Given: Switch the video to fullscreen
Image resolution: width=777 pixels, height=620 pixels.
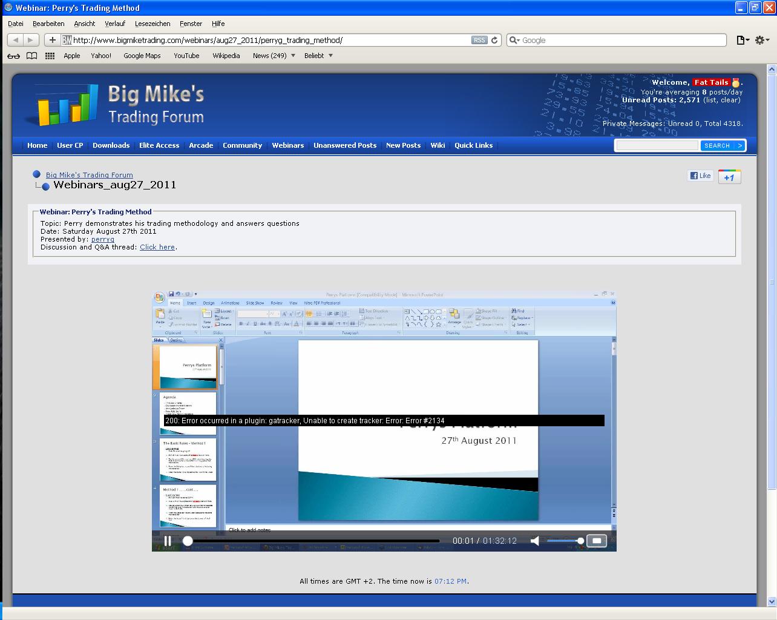Looking at the screenshot, I should coord(597,541).
